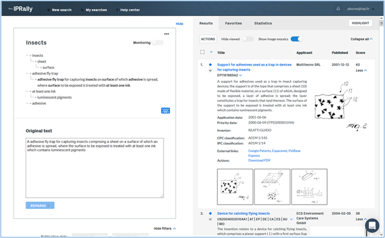Click the Download PDF link
This screenshot has width=385, height=238.
(260, 161)
